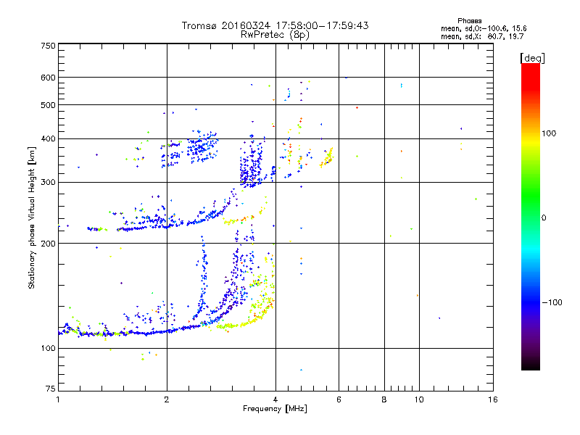Click the colorbar tick label "-100"
Viewport: 580px width, 435px height.
[552, 302]
